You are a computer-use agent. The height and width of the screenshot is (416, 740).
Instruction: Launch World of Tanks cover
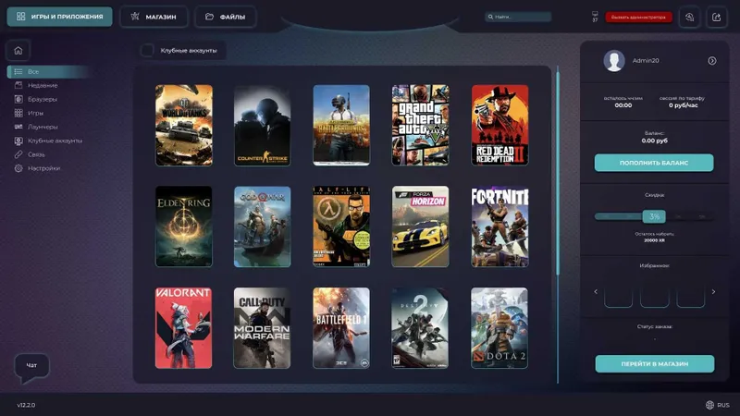point(183,125)
